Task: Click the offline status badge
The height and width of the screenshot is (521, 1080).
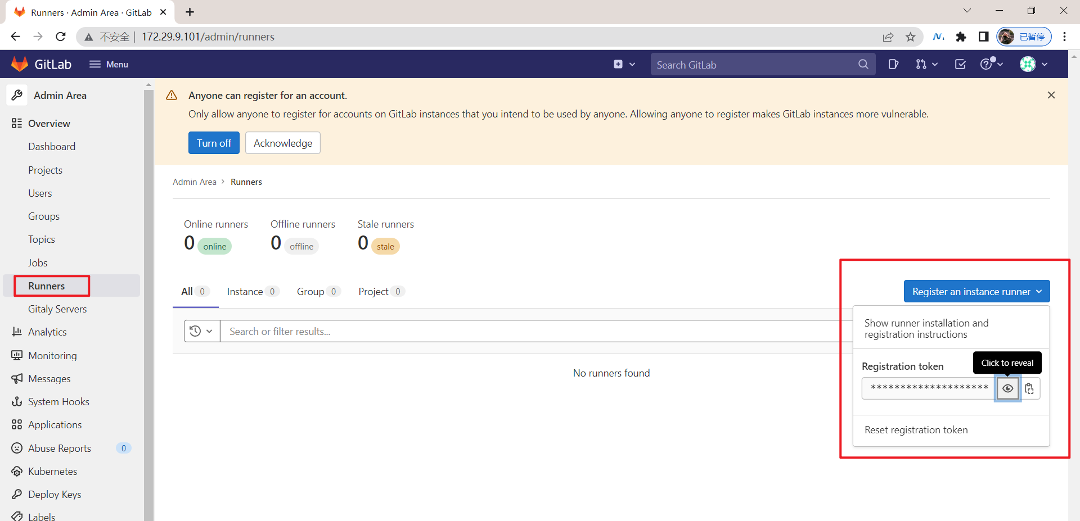Action: (301, 246)
